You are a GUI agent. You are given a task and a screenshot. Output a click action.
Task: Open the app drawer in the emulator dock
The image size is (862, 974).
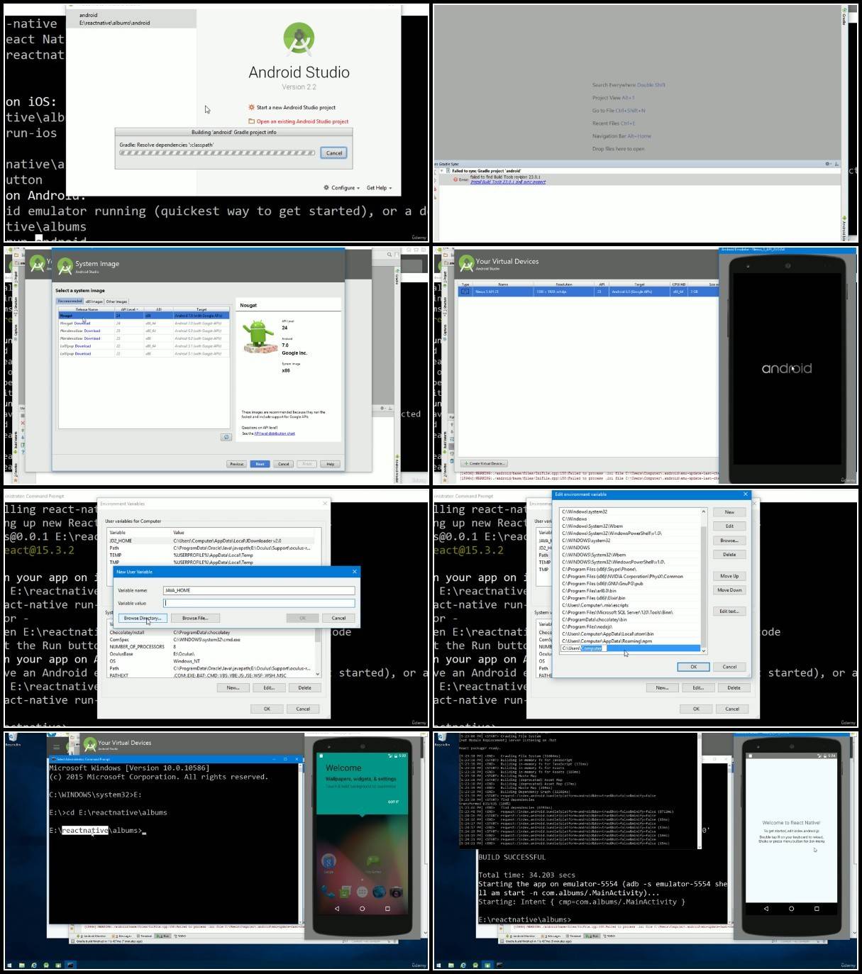tap(362, 891)
